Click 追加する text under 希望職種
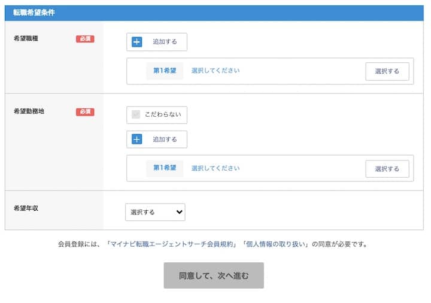The width and height of the screenshot is (431, 303). point(165,42)
